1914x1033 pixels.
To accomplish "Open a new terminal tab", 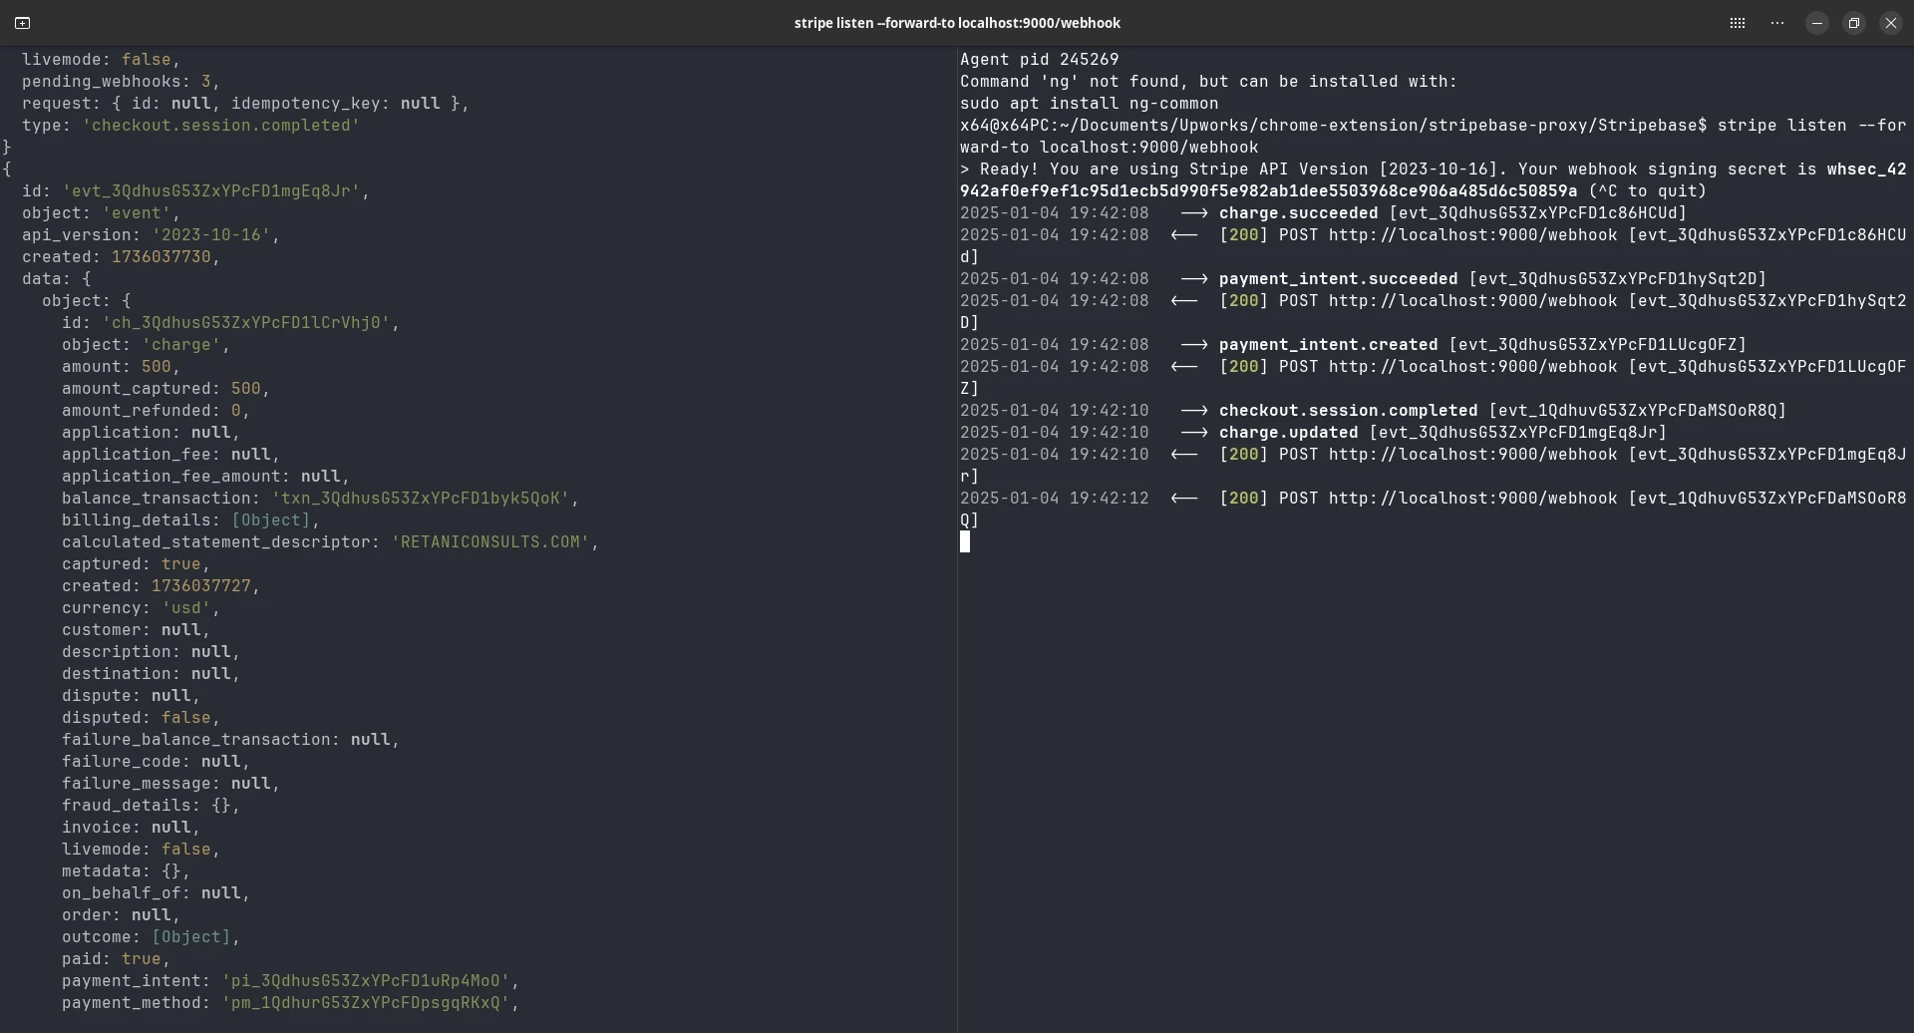I will (22, 22).
